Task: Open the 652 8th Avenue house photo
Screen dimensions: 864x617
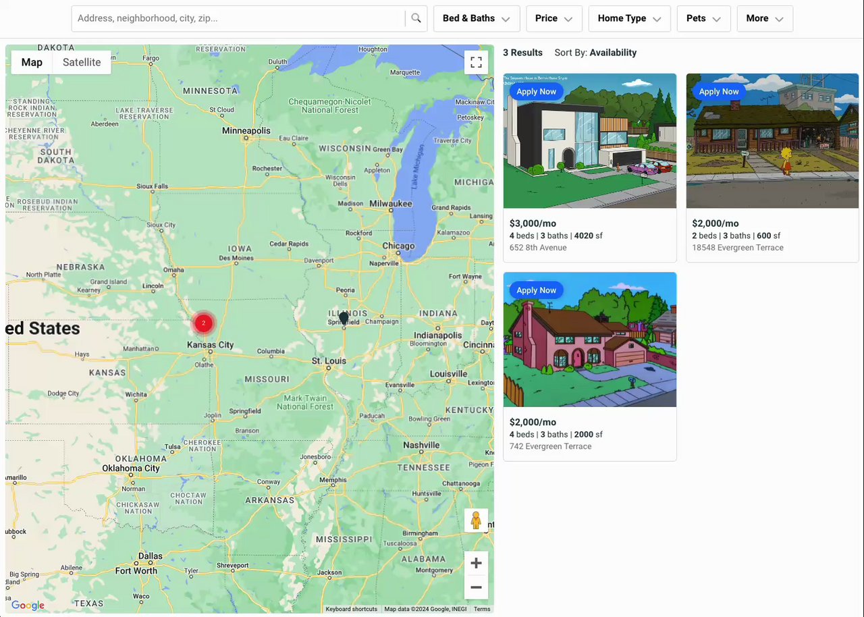Action: 590,140
